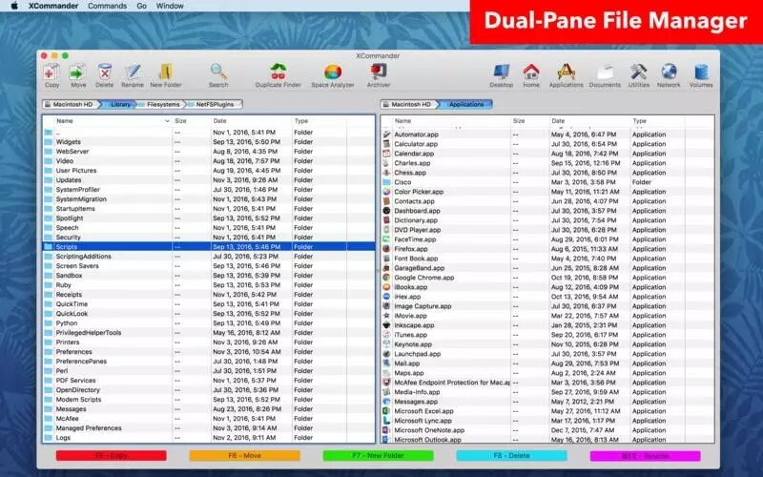Click the Google Chrome.app icon
The height and width of the screenshot is (477, 763).
[386, 278]
